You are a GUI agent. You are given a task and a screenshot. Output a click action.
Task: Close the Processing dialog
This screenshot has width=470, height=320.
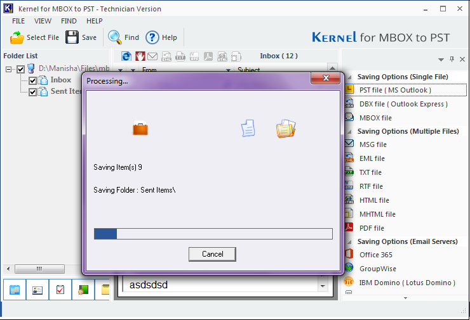click(x=326, y=78)
